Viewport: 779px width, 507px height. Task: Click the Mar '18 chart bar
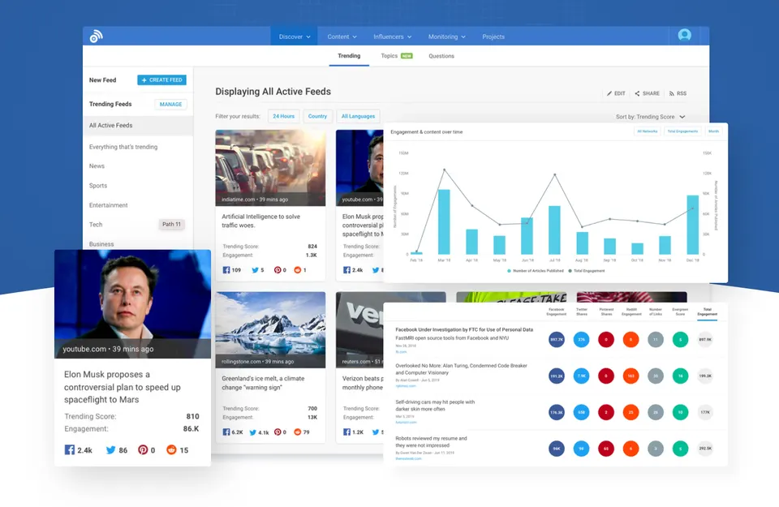(x=444, y=222)
